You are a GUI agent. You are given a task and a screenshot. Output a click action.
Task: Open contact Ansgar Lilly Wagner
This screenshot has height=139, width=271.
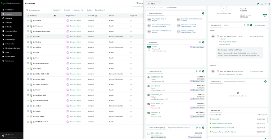coord(159,19)
